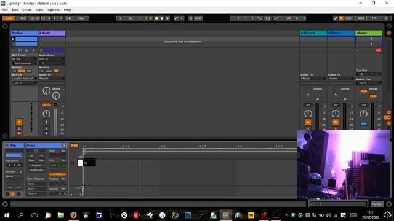Click the Legato button
Viewport: 394px width, 221px height.
(36, 165)
